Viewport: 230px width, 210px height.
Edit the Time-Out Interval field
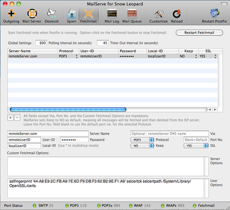pos(103,43)
